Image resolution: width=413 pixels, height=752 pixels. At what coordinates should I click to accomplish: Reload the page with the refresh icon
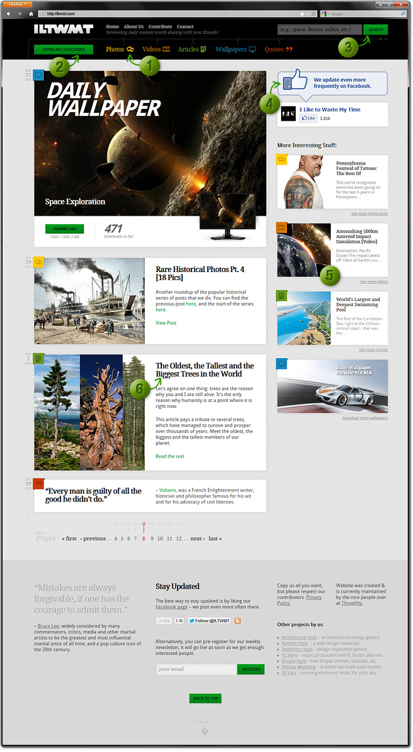point(314,14)
